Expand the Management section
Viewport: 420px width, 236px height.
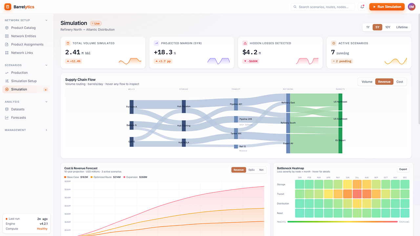pos(46,130)
